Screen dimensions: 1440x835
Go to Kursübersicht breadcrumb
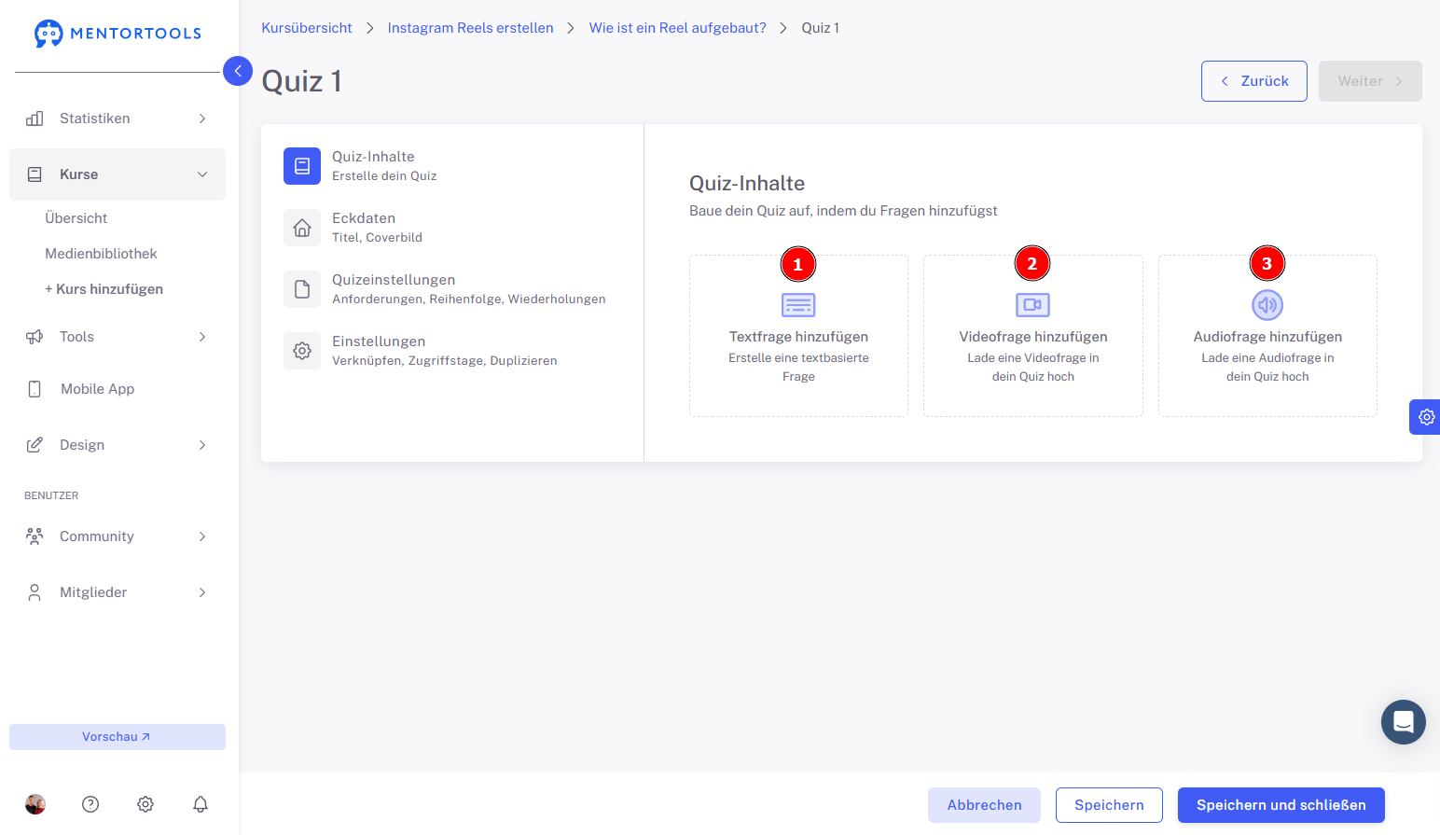click(x=307, y=28)
